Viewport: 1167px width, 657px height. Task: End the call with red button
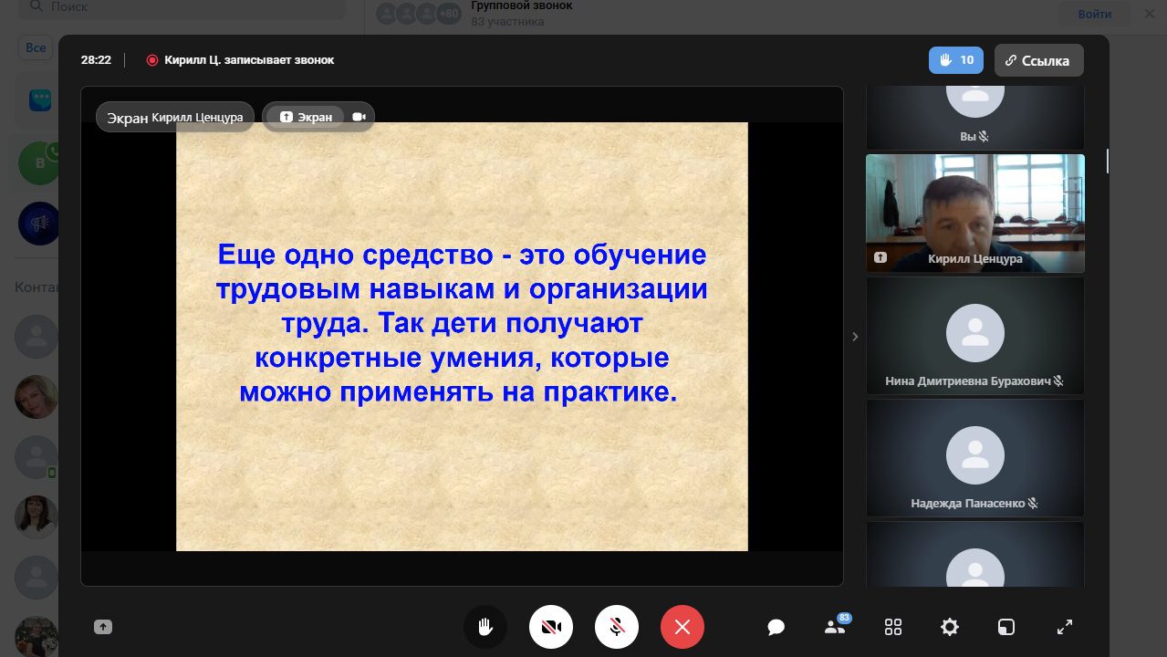point(682,627)
